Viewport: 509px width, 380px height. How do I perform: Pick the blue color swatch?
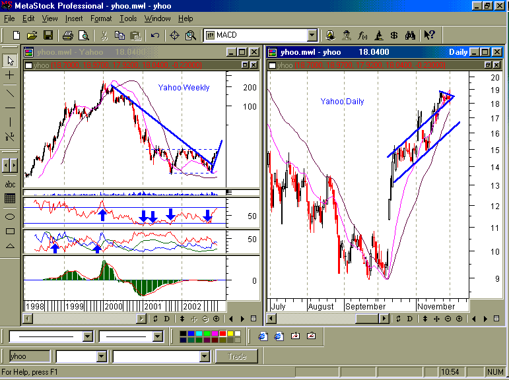click(191, 333)
